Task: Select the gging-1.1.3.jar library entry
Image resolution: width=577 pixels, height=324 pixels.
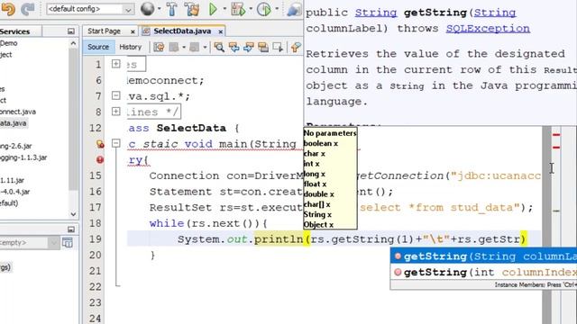Action: (x=23, y=157)
